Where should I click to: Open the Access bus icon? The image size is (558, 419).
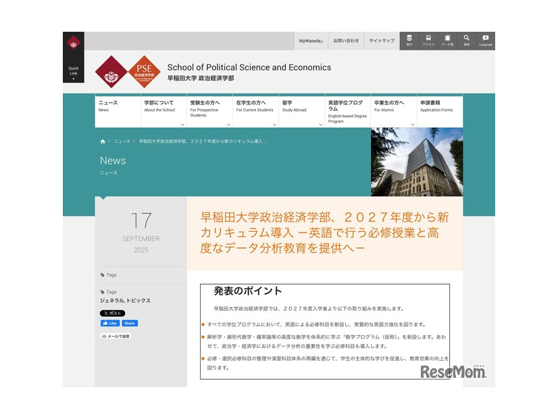coord(428,41)
